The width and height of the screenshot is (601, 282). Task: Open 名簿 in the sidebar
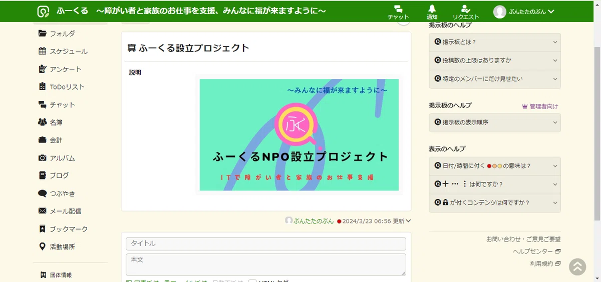[x=50, y=122]
